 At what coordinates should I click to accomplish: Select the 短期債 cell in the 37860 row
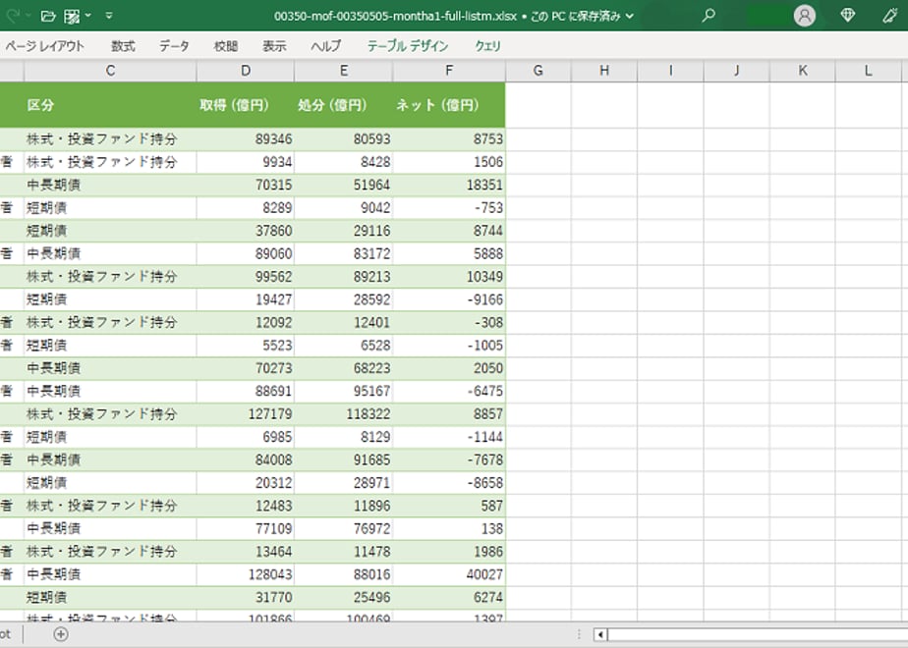tap(110, 231)
